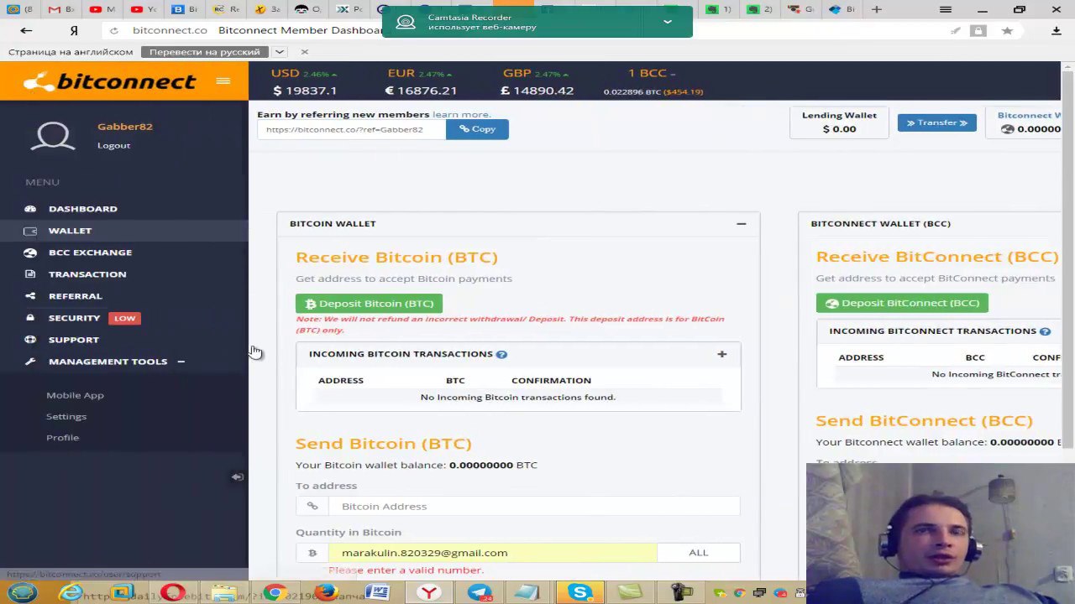
Task: Click the GBP price ticker
Action: pos(537,81)
